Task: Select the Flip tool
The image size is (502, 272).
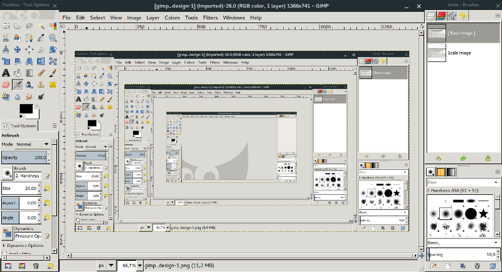Action: point(41,61)
